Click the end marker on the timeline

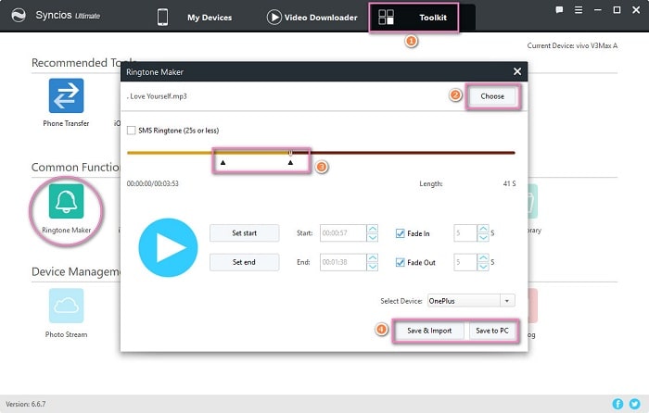pyautogui.click(x=290, y=162)
